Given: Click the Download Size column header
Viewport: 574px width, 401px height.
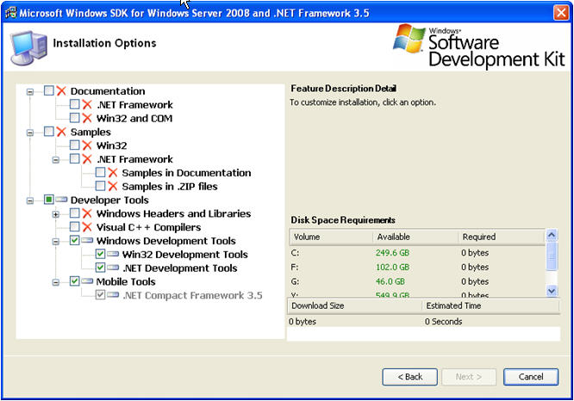Looking at the screenshot, I should [x=355, y=305].
